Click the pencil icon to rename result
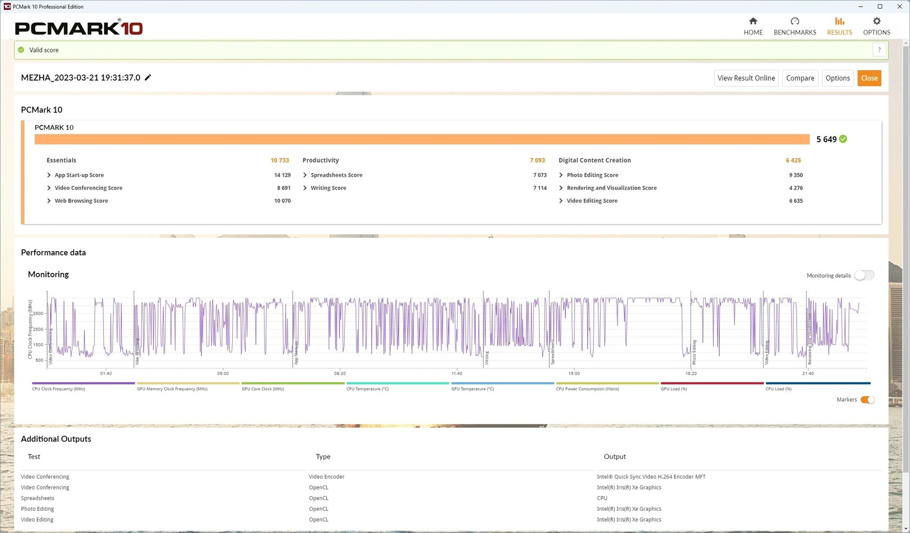This screenshot has width=910, height=533. pyautogui.click(x=148, y=78)
